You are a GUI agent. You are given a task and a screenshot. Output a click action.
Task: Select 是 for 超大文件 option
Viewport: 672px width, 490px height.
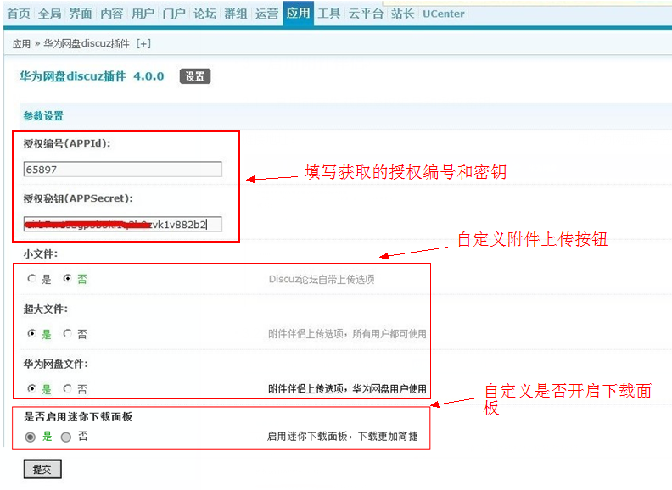(x=31, y=333)
